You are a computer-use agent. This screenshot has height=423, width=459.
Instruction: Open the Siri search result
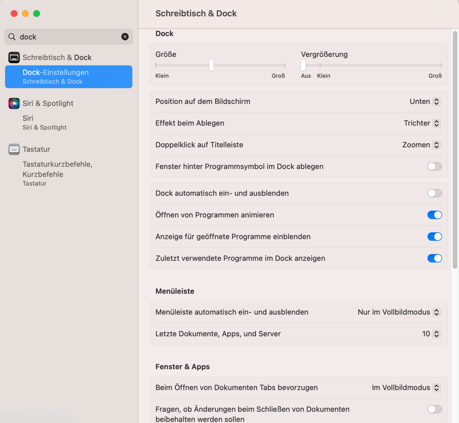(x=44, y=123)
